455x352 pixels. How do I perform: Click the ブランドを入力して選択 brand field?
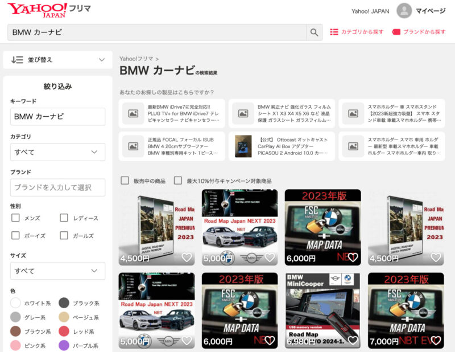click(x=58, y=187)
